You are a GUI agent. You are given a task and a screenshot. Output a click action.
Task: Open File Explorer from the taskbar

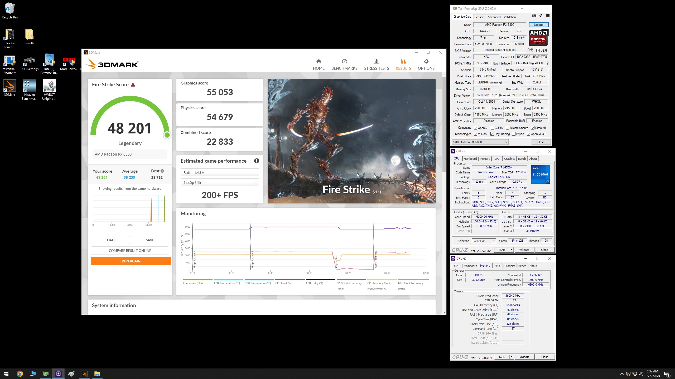click(x=97, y=373)
